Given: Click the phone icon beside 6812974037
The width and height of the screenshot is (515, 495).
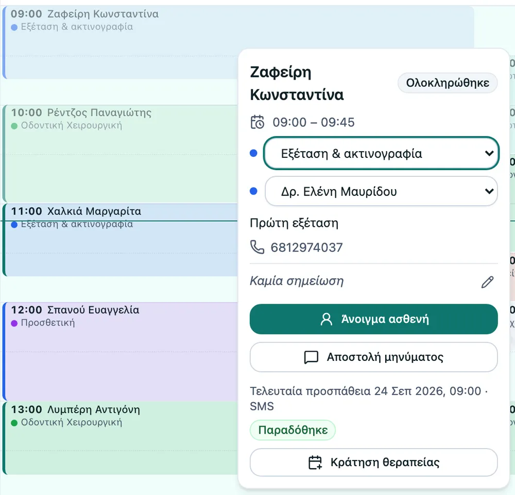Looking at the screenshot, I should coord(257,247).
